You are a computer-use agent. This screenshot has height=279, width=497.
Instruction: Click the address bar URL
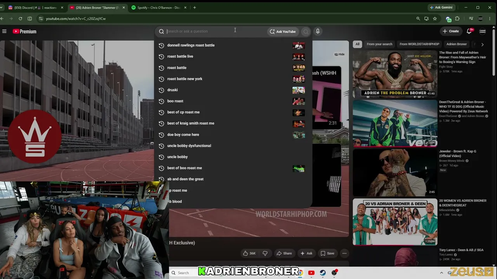coord(76,19)
